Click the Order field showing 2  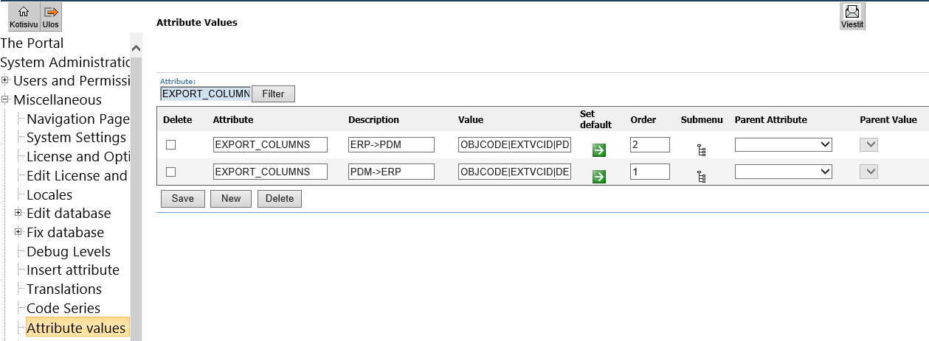[x=649, y=145]
